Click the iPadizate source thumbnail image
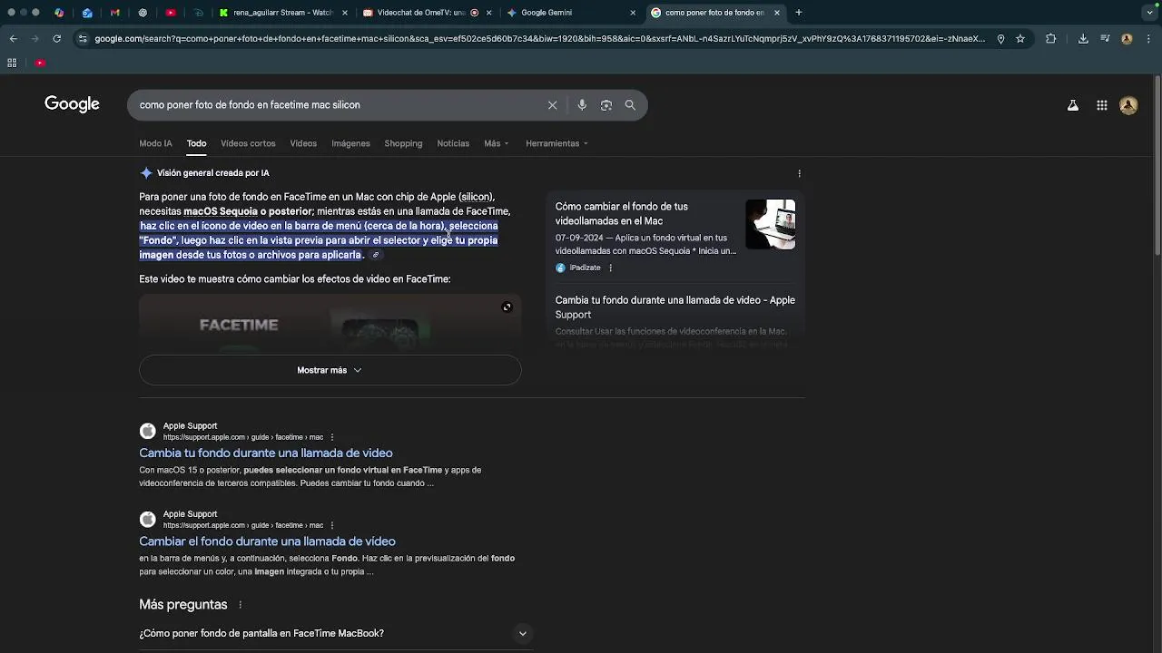The width and height of the screenshot is (1162, 653). point(771,224)
